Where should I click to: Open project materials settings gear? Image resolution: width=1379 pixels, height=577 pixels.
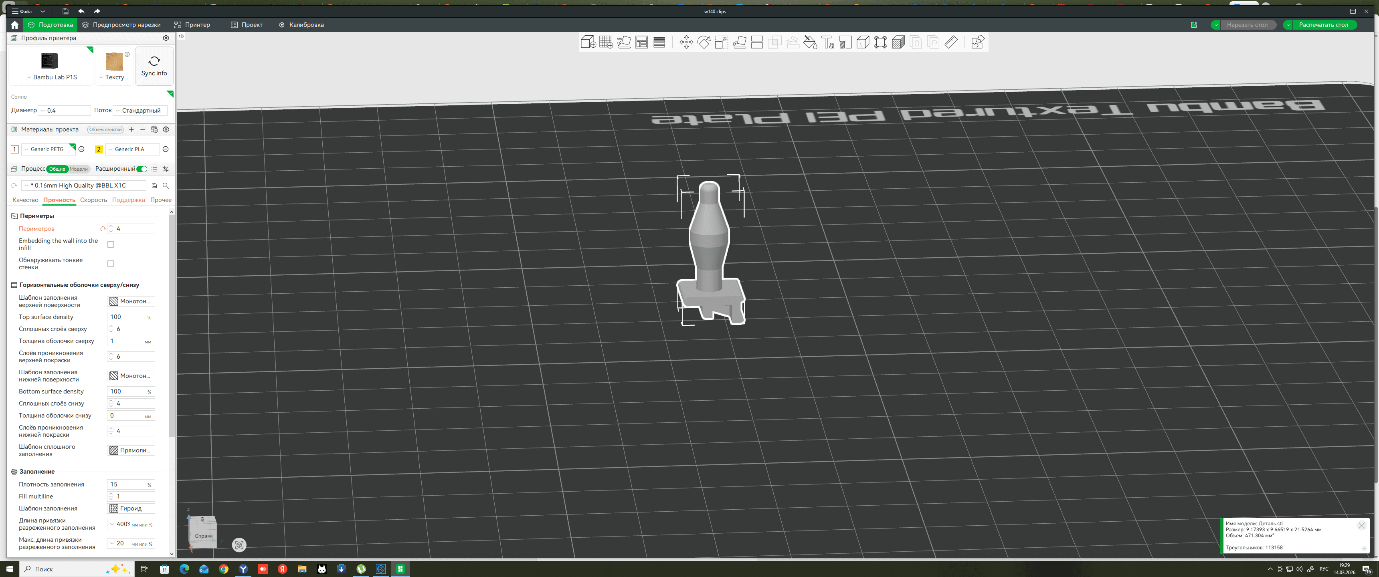coord(166,129)
